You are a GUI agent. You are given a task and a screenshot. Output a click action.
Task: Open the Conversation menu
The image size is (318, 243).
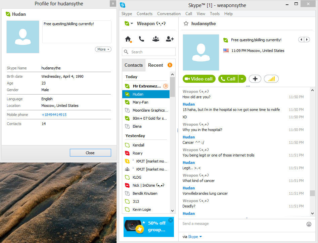169,13
